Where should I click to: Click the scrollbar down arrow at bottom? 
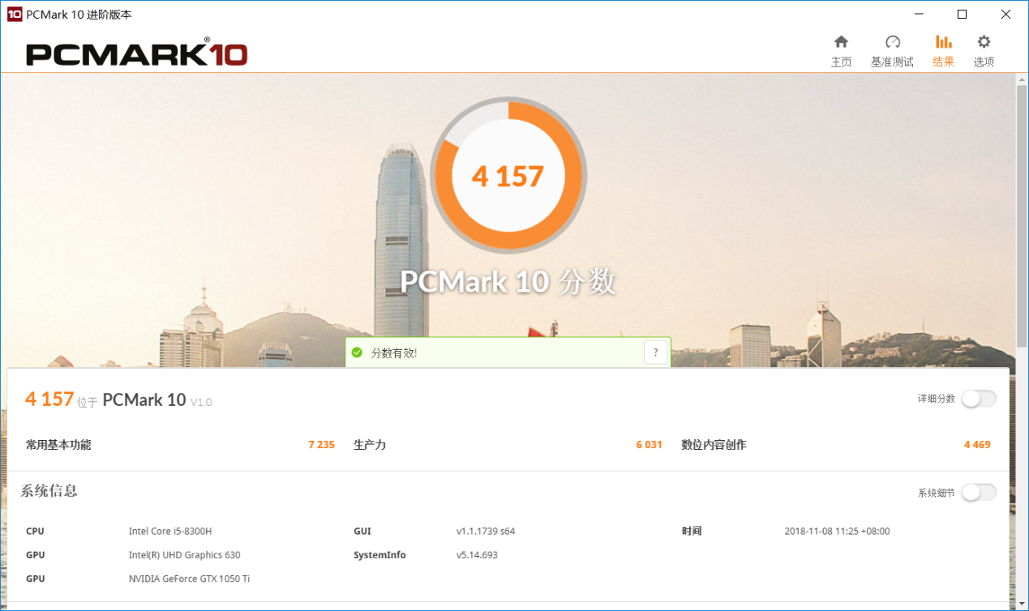[1021, 604]
